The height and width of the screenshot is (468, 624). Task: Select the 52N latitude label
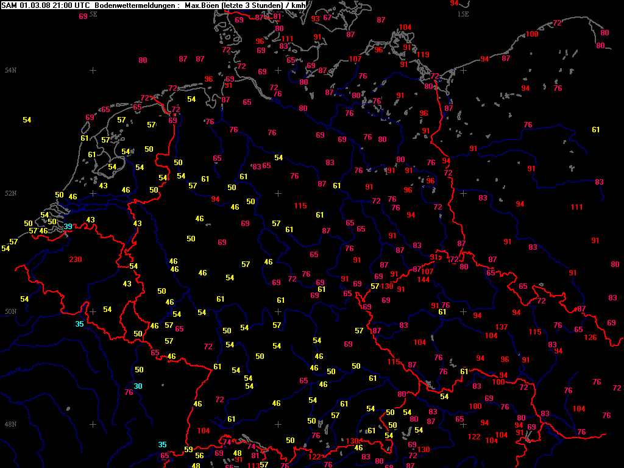pyautogui.click(x=10, y=194)
